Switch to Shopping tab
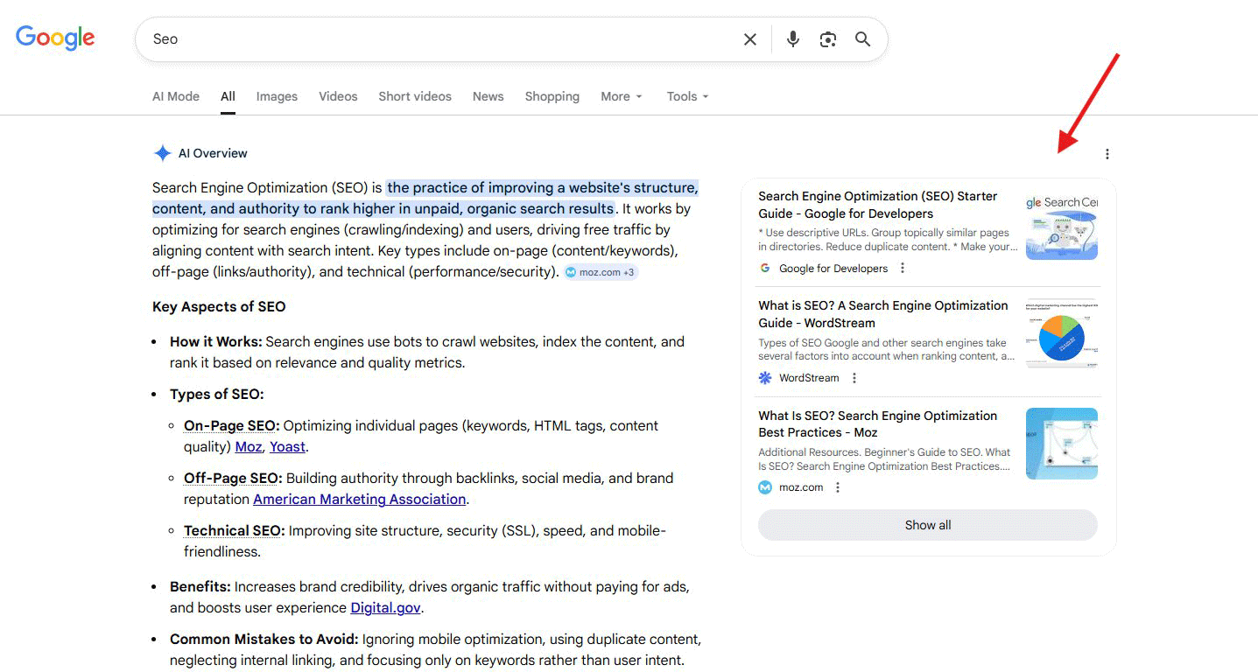 [x=552, y=96]
